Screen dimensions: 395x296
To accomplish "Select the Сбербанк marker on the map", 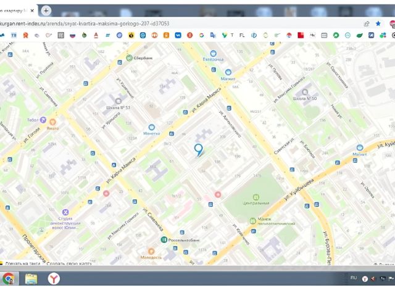I will click(x=129, y=58).
